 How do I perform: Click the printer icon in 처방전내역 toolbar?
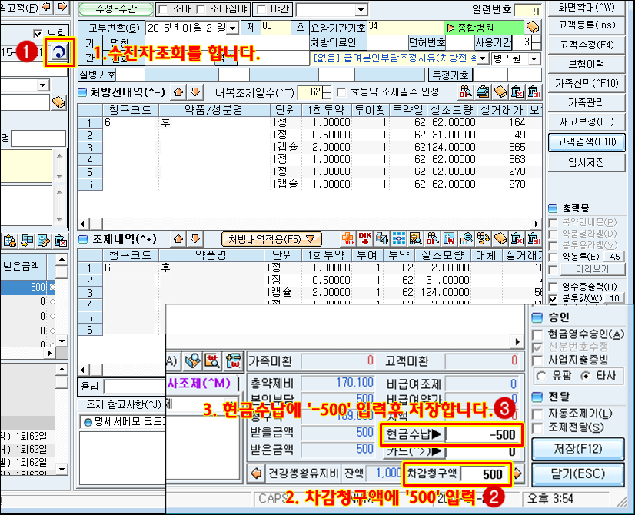pyautogui.click(x=483, y=92)
